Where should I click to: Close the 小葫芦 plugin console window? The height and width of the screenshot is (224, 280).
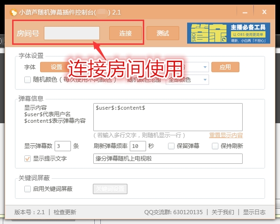pos(264,12)
